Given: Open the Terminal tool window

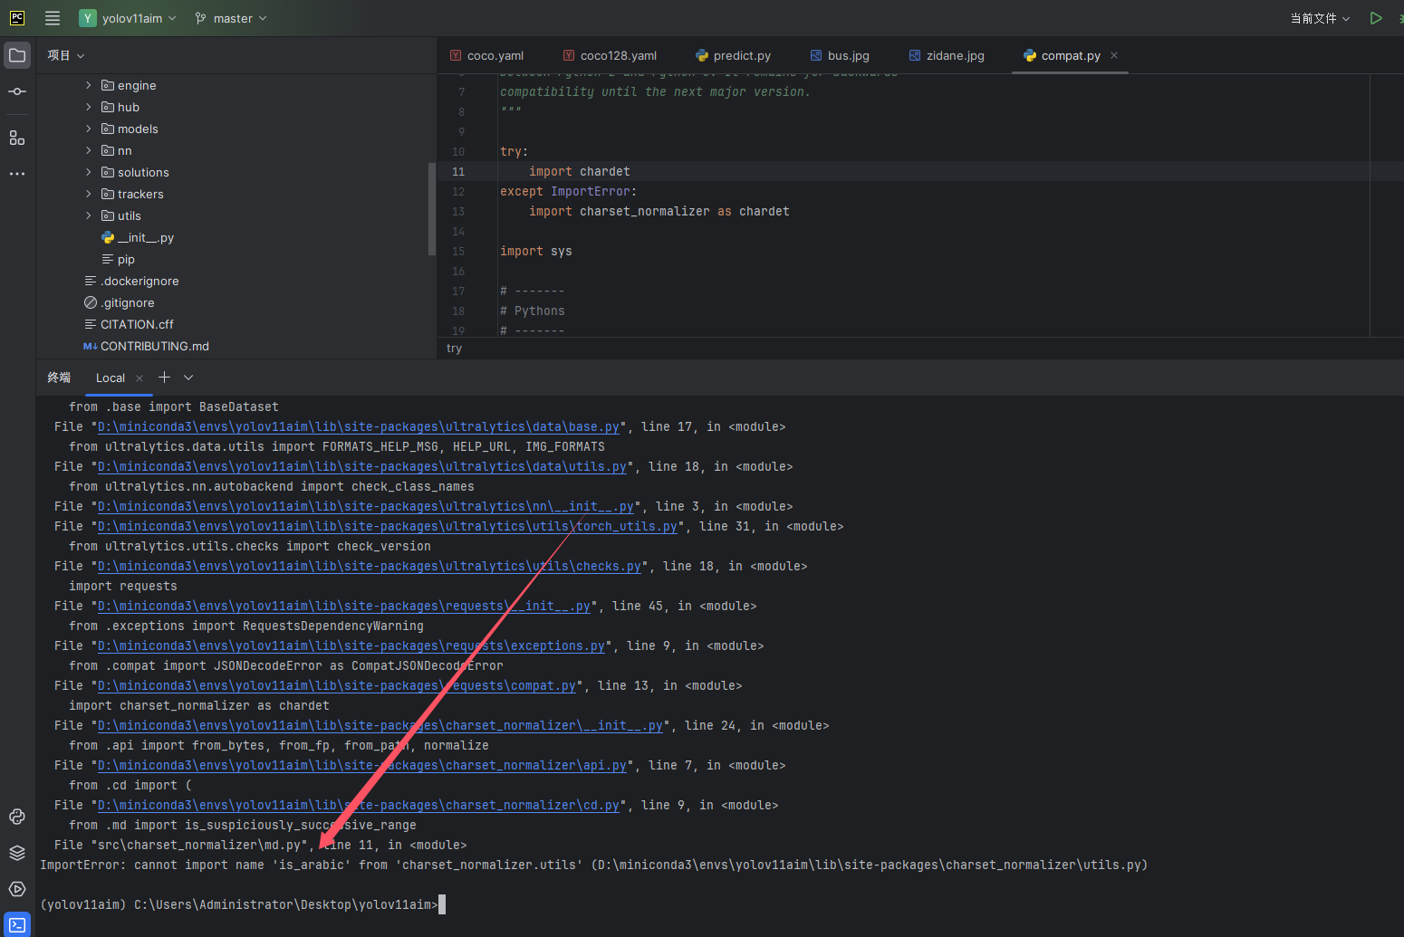Looking at the screenshot, I should click(x=16, y=924).
